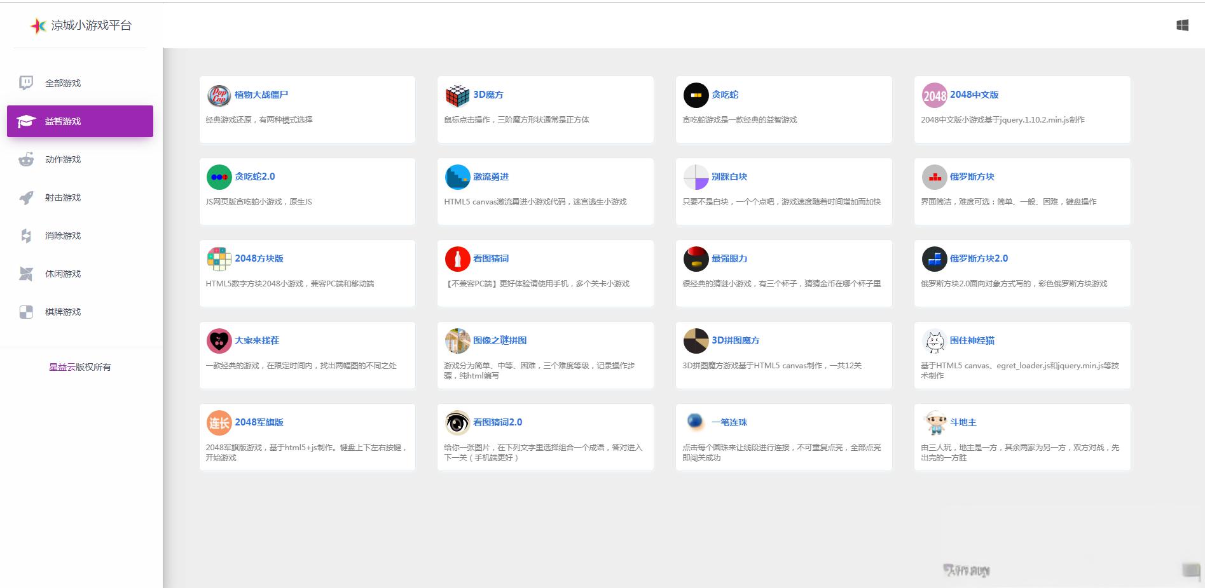Image resolution: width=1205 pixels, height=588 pixels.
Task: Click the 贪吃蛇2.0 title link
Action: 255,177
